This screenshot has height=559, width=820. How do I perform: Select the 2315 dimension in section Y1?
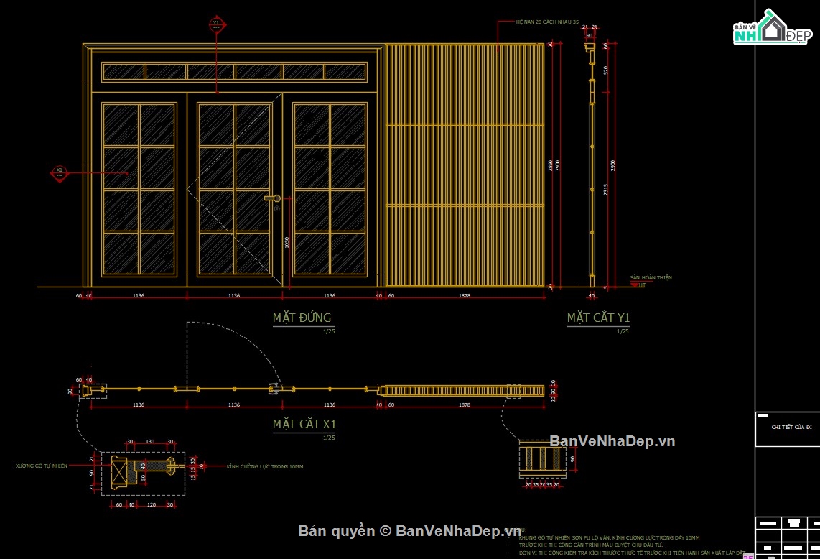point(605,190)
